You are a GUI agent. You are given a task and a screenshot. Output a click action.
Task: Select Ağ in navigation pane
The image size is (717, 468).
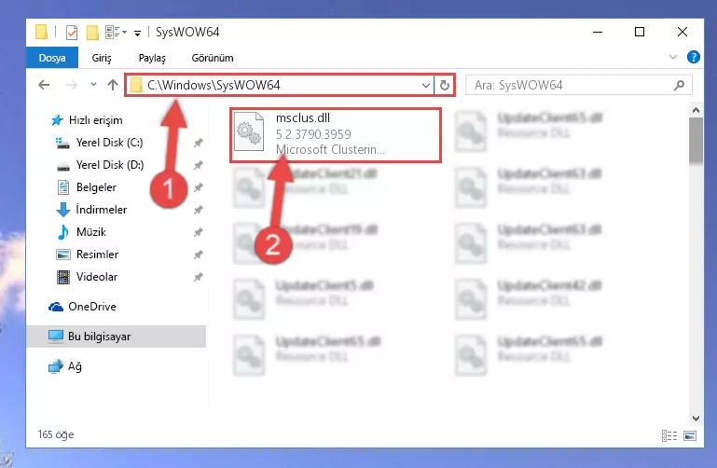[65, 366]
